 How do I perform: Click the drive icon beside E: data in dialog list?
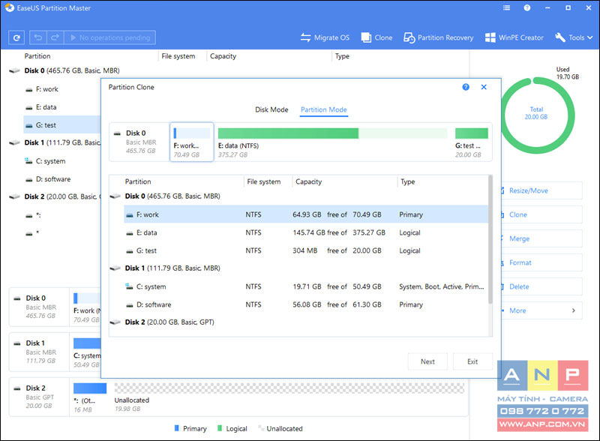tap(130, 233)
